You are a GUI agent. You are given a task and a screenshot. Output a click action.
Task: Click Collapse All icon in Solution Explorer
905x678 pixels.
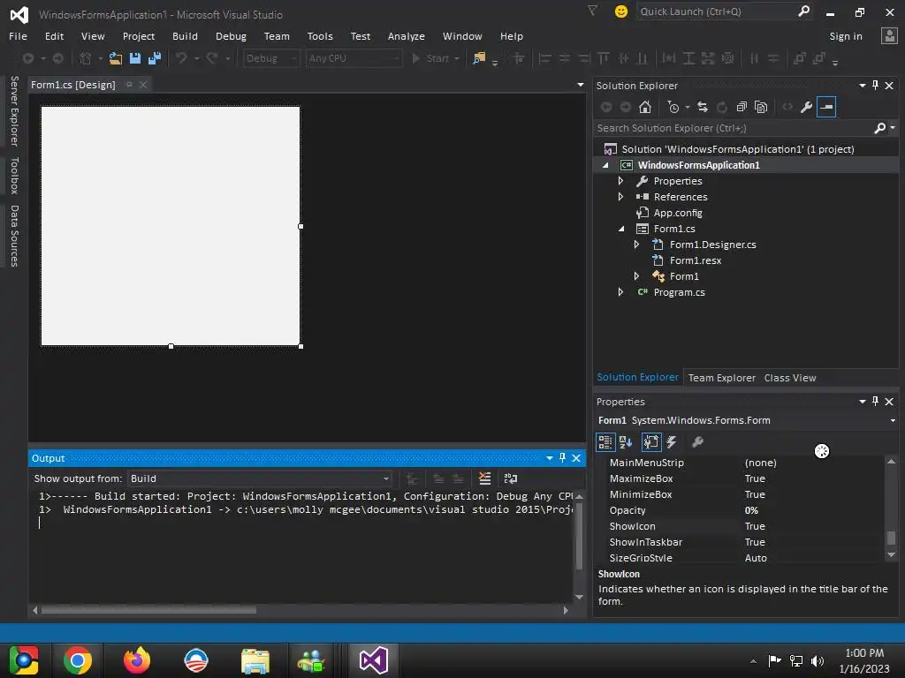click(741, 107)
